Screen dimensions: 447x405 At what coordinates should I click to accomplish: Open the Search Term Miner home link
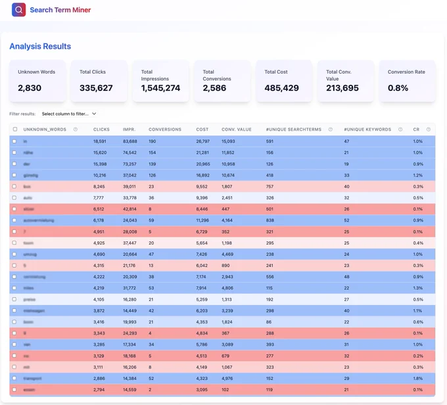[x=60, y=10]
